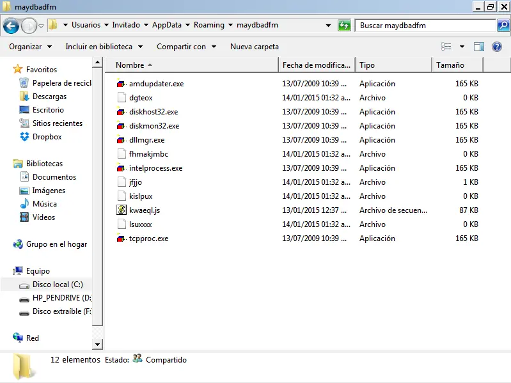The width and height of the screenshot is (511, 383).
Task: Open Escritorio in the sidebar
Action: click(48, 110)
